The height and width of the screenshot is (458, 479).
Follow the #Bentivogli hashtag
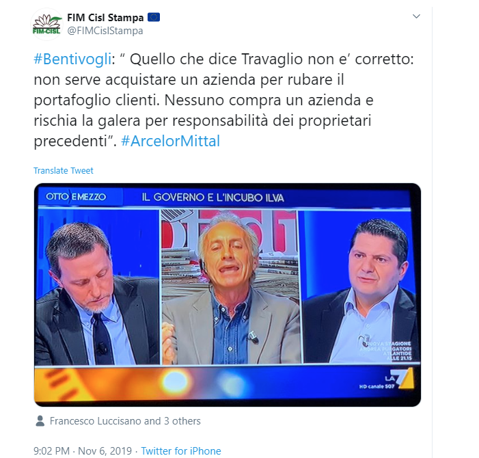(72, 59)
